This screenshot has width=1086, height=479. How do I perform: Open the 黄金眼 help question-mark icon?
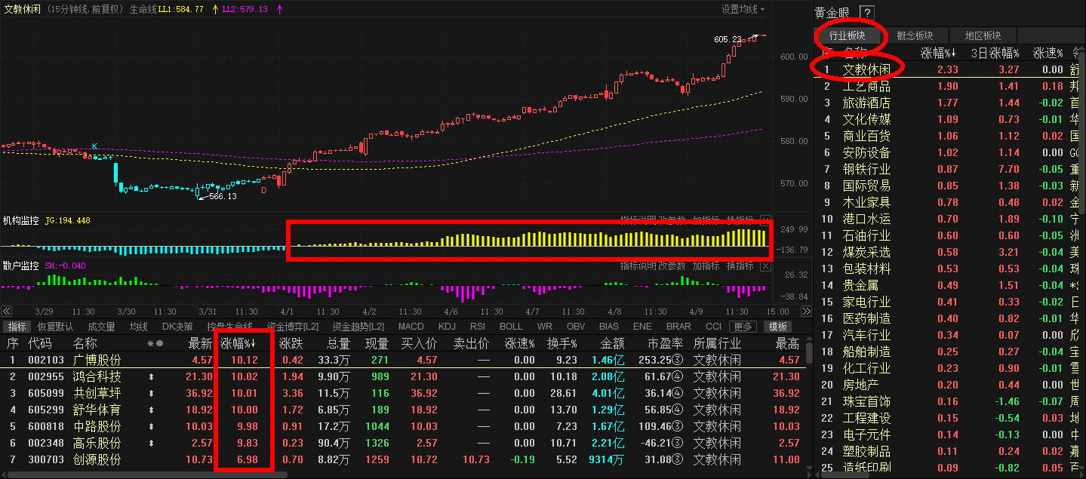click(x=866, y=13)
